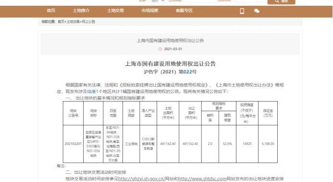Click the investment intensity value 14925
The height and width of the screenshot is (182, 333).
tap(247, 143)
